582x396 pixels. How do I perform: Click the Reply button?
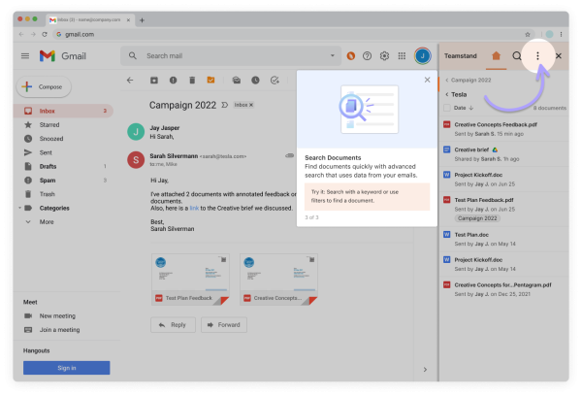pos(173,325)
